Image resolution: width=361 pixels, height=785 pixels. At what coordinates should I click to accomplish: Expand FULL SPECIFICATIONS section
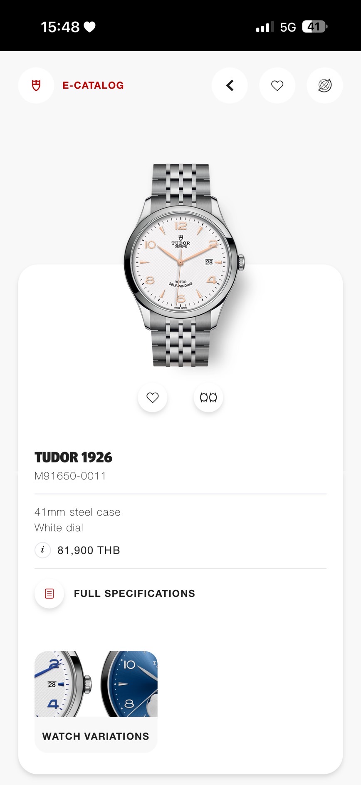(x=134, y=594)
